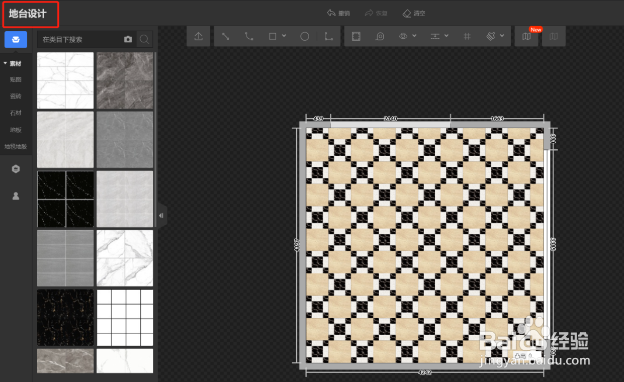
Task: Select the circle drawing tool
Action: 305,36
